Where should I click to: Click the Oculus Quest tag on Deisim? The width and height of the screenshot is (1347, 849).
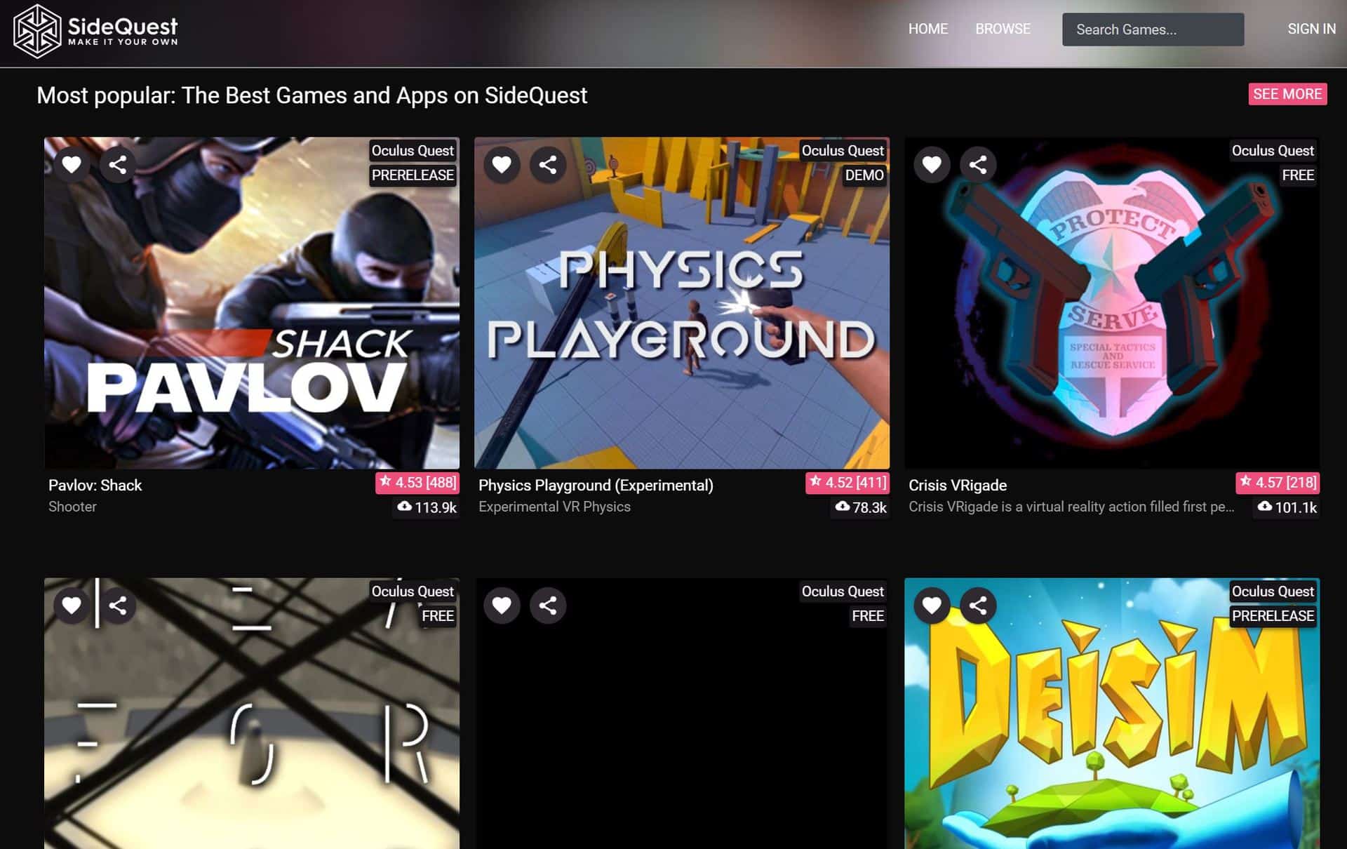[1273, 591]
